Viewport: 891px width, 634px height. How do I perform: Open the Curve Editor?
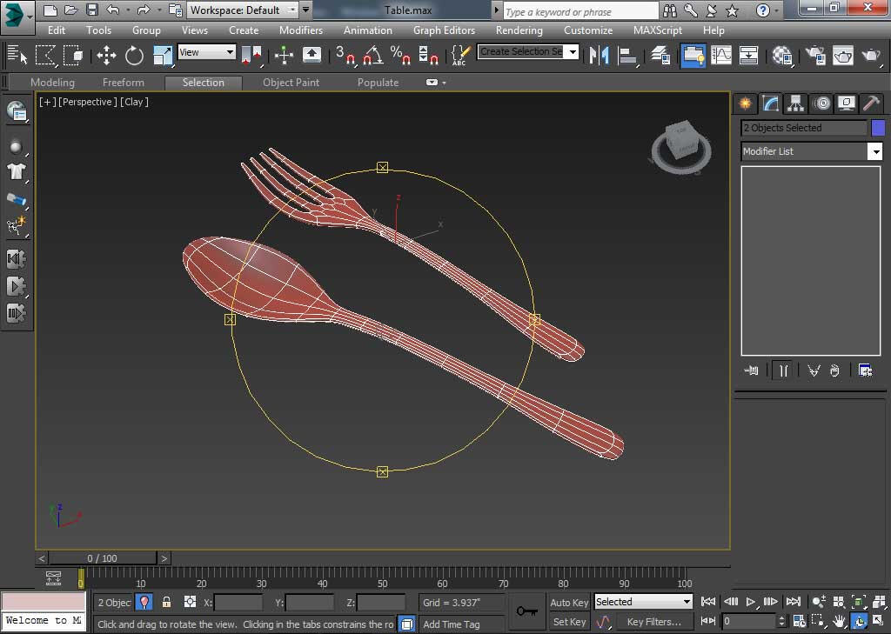coord(721,56)
